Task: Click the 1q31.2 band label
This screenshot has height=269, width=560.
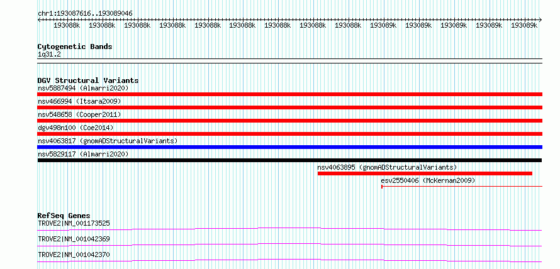Action: [49, 54]
